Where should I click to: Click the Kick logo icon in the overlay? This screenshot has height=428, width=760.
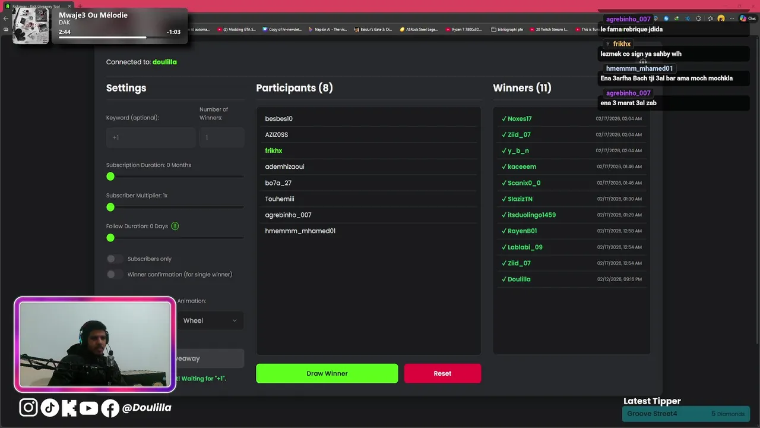(69, 407)
